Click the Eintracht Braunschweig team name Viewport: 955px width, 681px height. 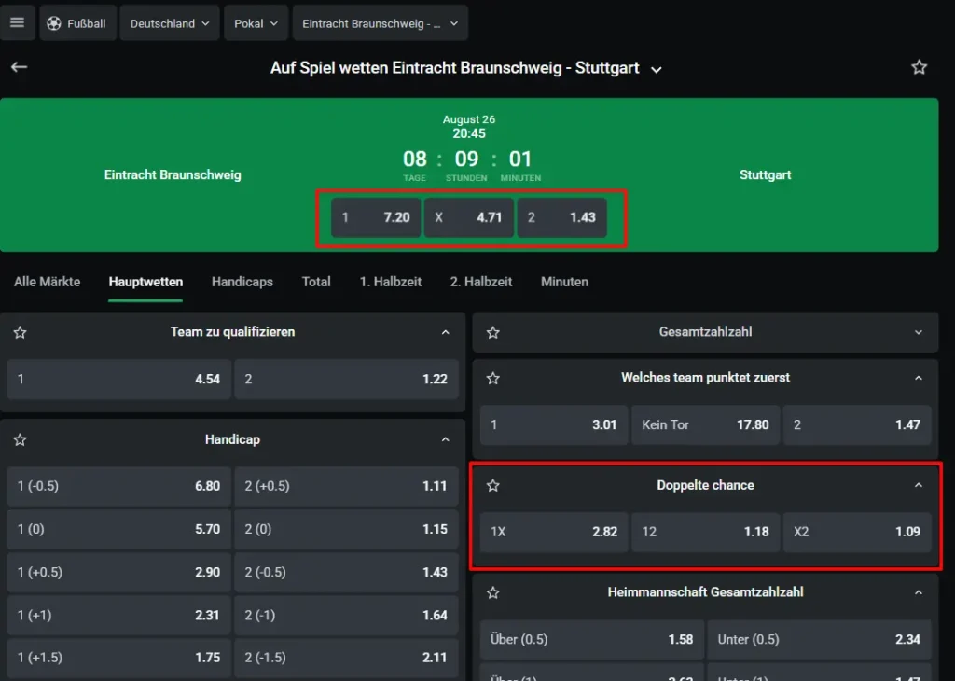click(x=173, y=175)
